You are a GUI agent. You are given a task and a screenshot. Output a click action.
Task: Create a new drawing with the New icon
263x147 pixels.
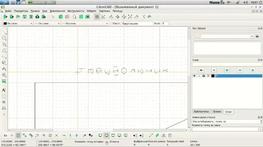coord(5,17)
